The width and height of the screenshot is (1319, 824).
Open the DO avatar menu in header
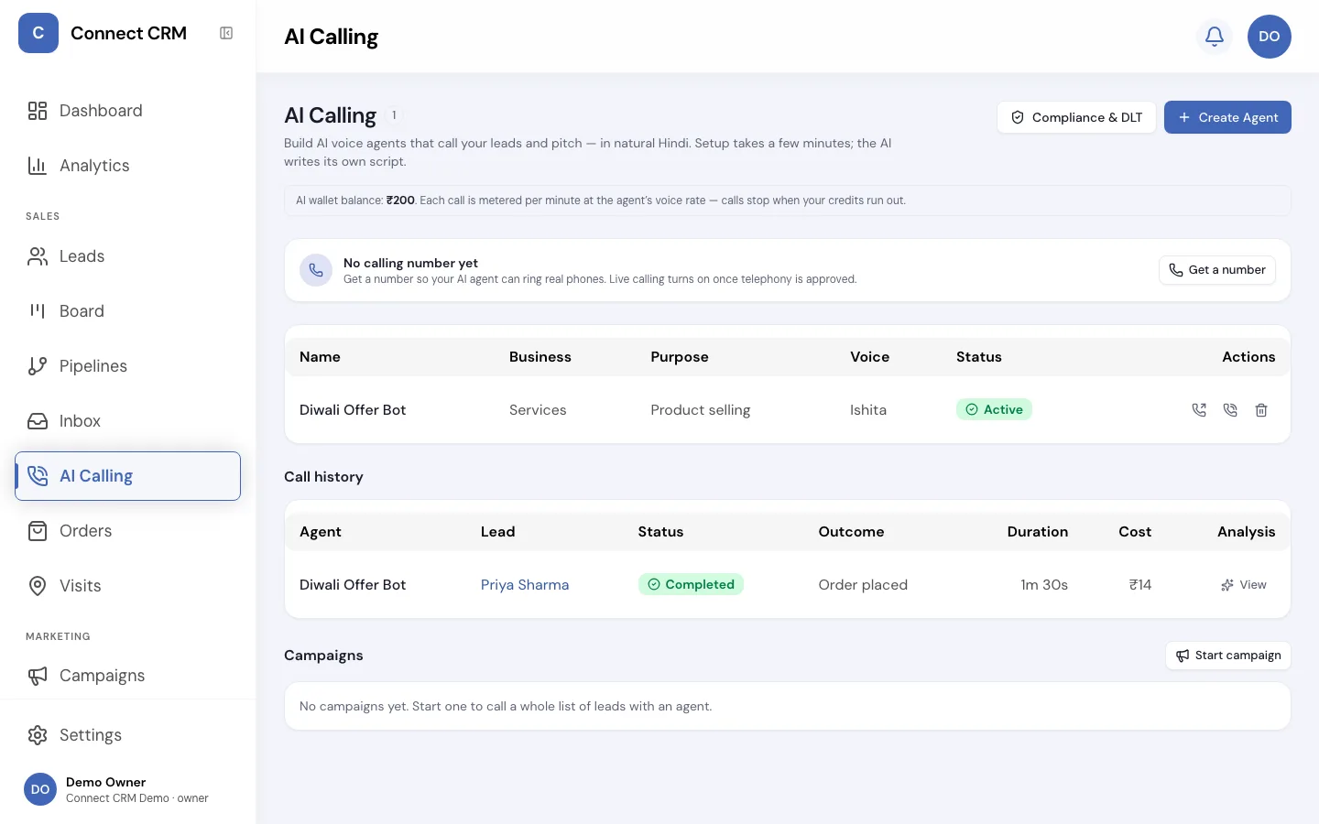coord(1270,37)
